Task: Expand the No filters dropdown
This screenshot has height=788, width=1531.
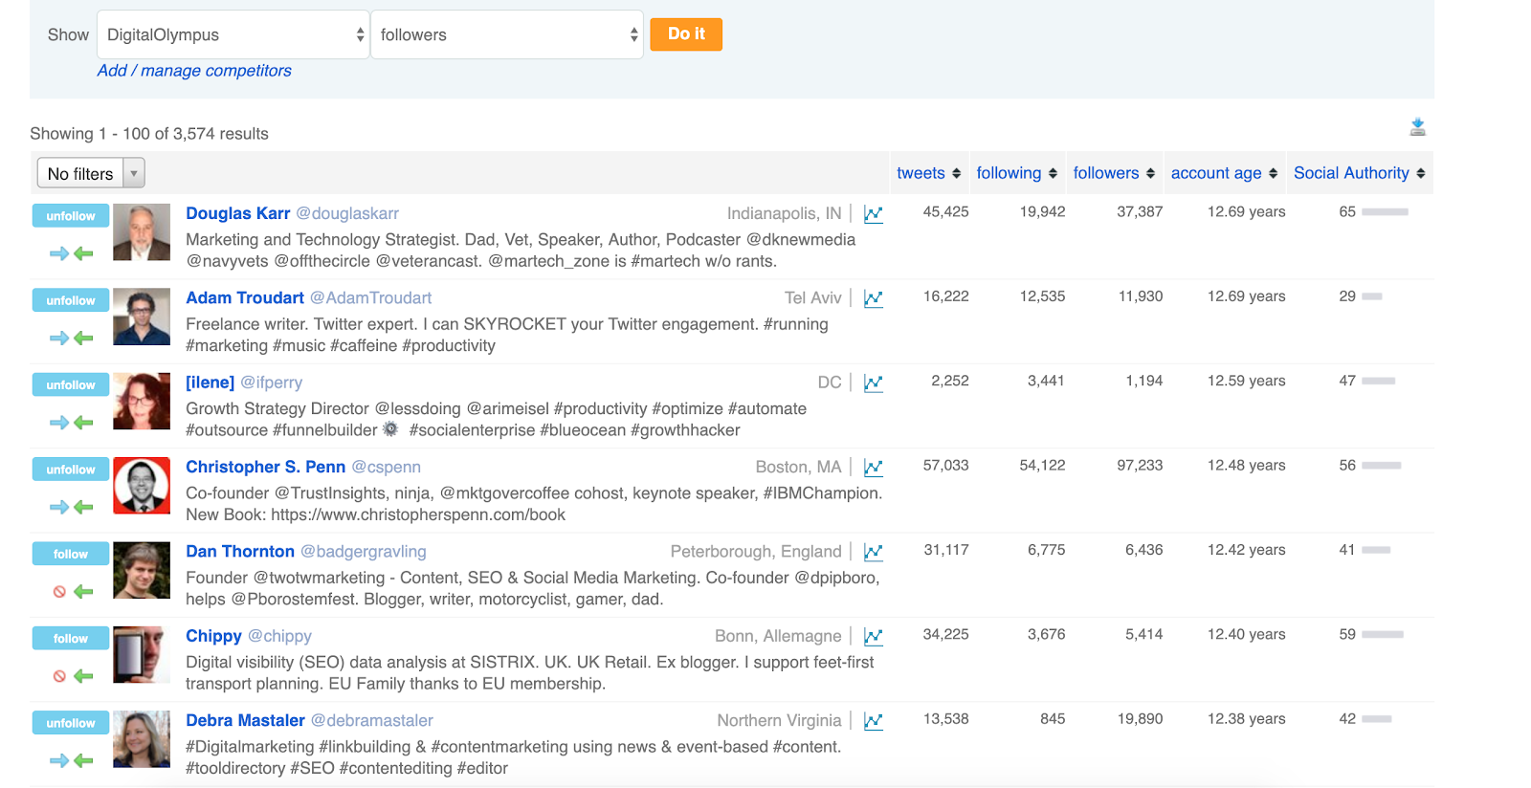Action: pos(91,173)
